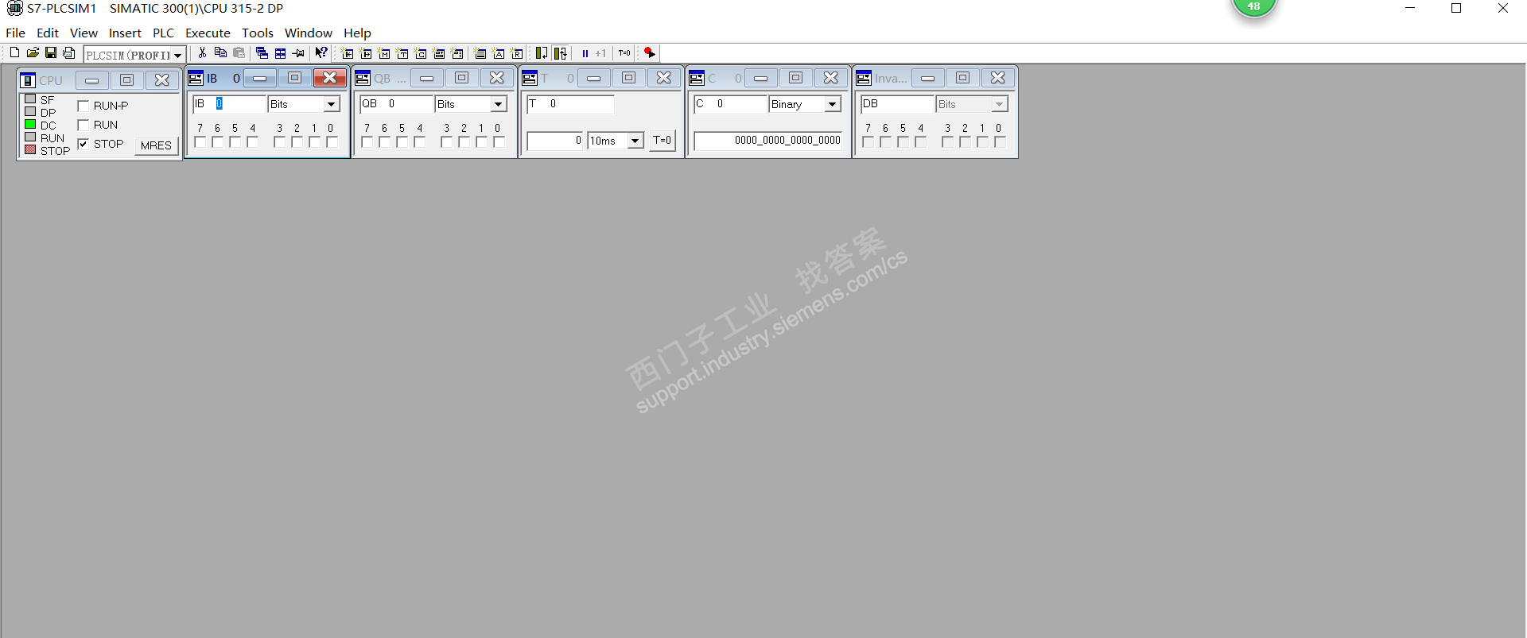This screenshot has width=1527, height=638.
Task: Open QB format Bits dropdown
Action: [498, 104]
